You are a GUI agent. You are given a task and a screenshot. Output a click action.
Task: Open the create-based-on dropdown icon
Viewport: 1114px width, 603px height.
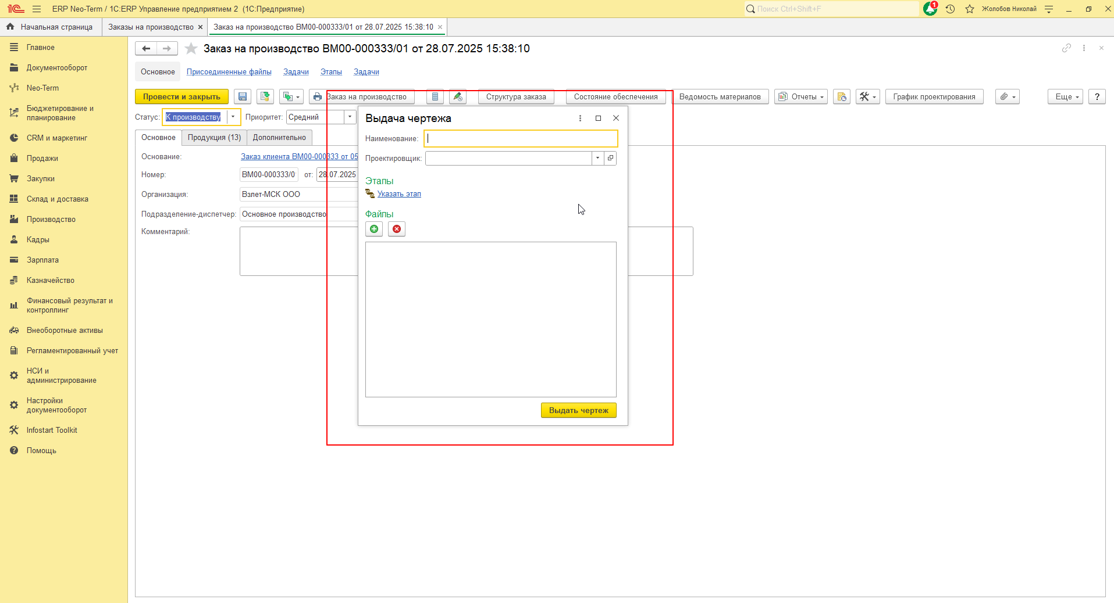click(291, 97)
